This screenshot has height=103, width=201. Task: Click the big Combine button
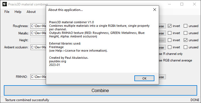(x=100, y=90)
